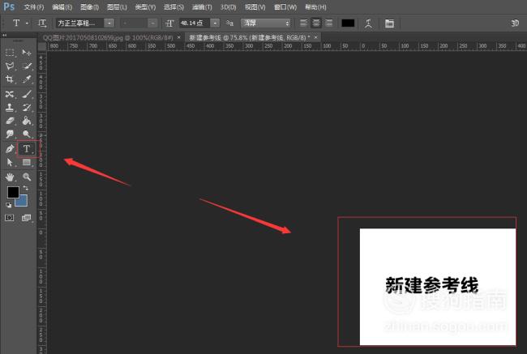Select the Zoom magnifier tool
The image size is (527, 354).
tap(26, 177)
